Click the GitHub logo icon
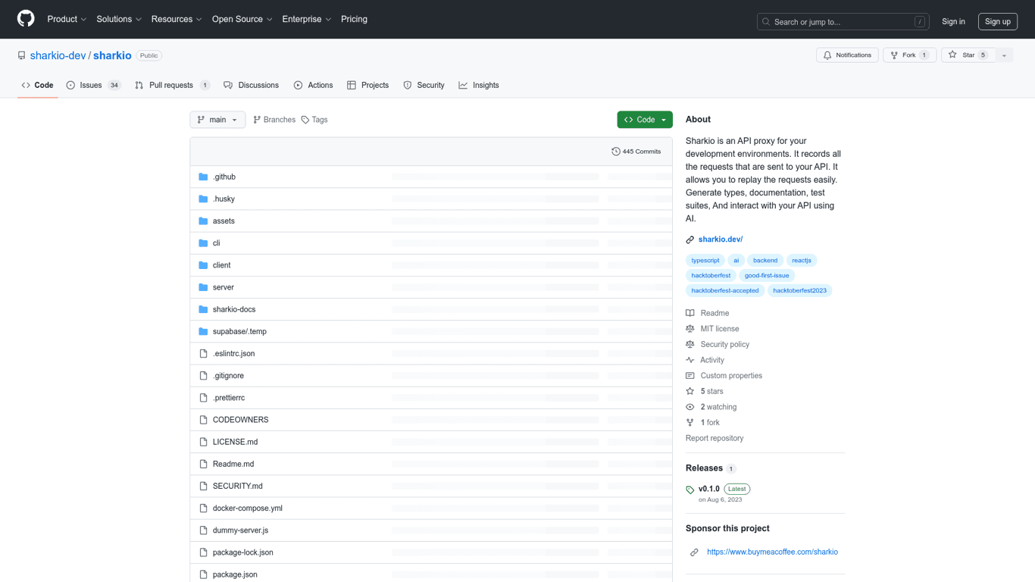This screenshot has height=582, width=1035. [x=26, y=19]
